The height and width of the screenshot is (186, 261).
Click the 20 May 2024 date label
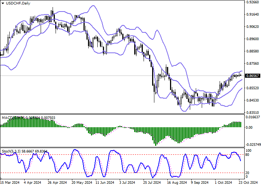pyautogui.click(x=82, y=183)
